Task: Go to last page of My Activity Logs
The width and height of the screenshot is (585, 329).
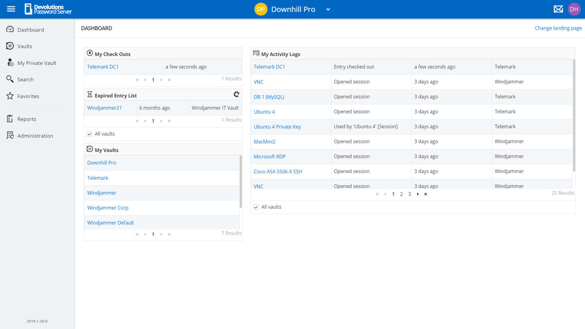Action: click(426, 194)
